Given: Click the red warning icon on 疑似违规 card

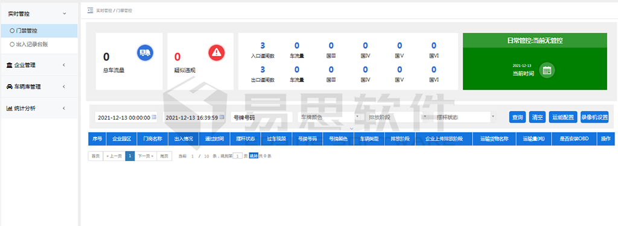Looking at the screenshot, I should point(217,52).
